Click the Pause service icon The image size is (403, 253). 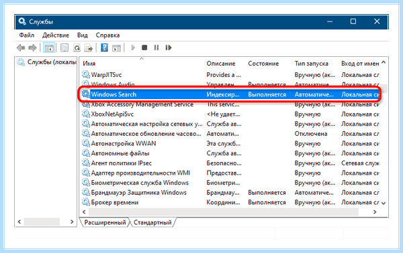pyautogui.click(x=156, y=48)
